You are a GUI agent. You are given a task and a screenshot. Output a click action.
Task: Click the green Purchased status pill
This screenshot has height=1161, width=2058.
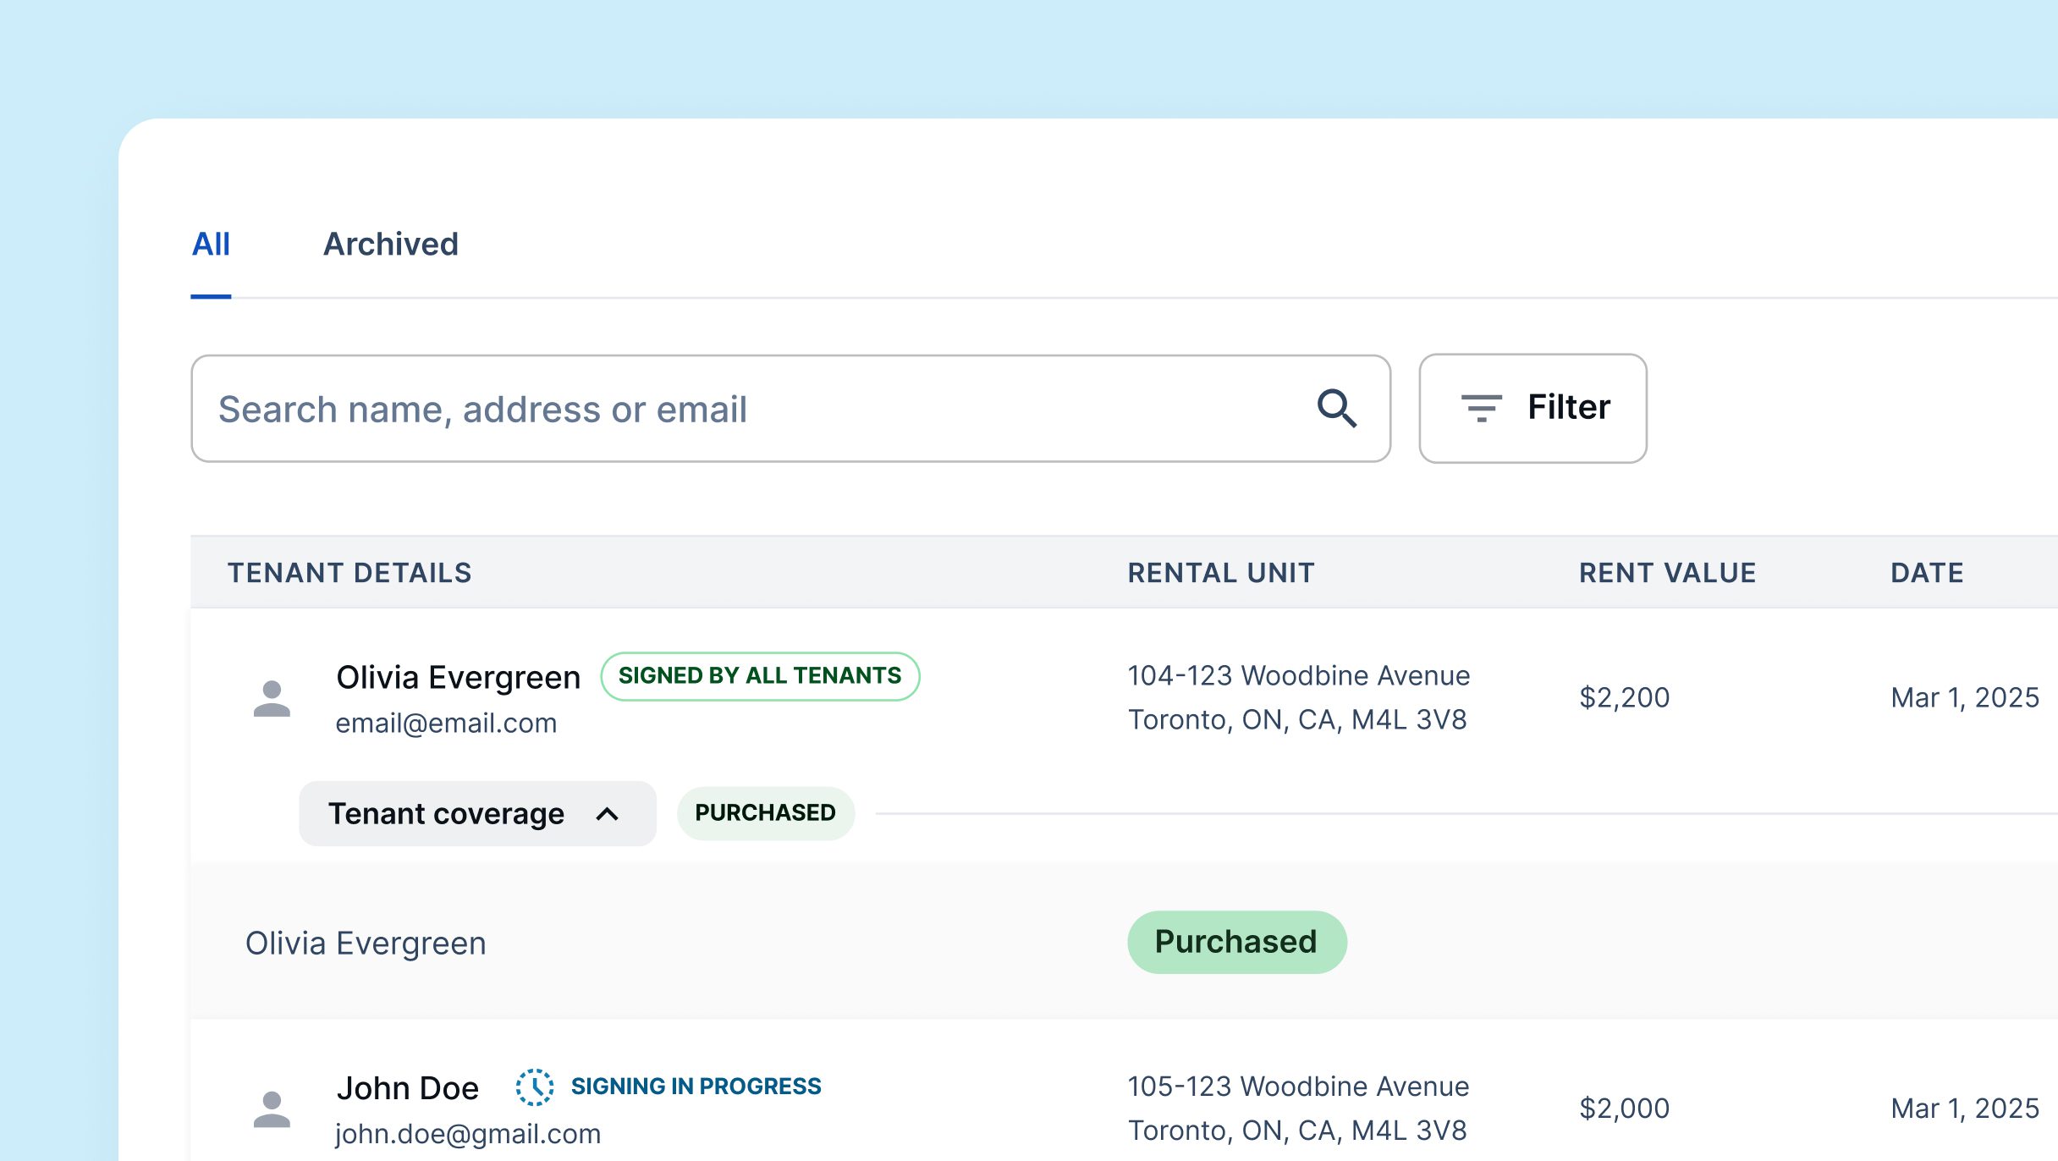tap(1236, 942)
